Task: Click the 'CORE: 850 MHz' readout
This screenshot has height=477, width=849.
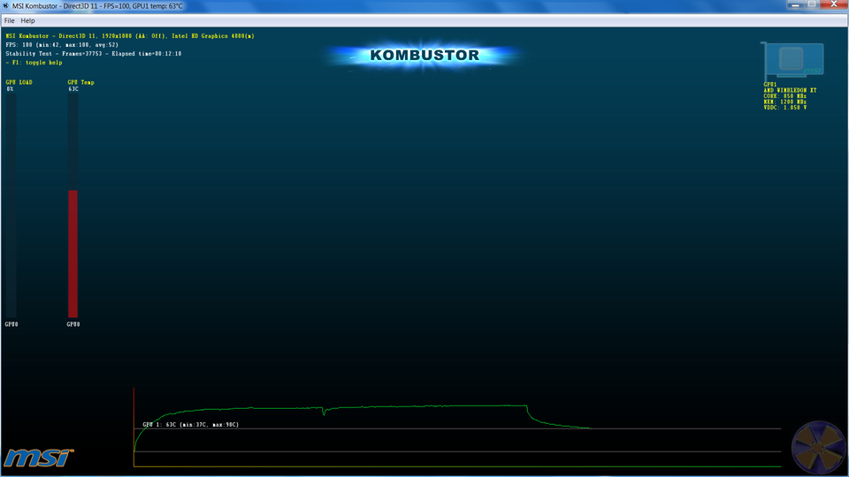Action: pyautogui.click(x=785, y=96)
